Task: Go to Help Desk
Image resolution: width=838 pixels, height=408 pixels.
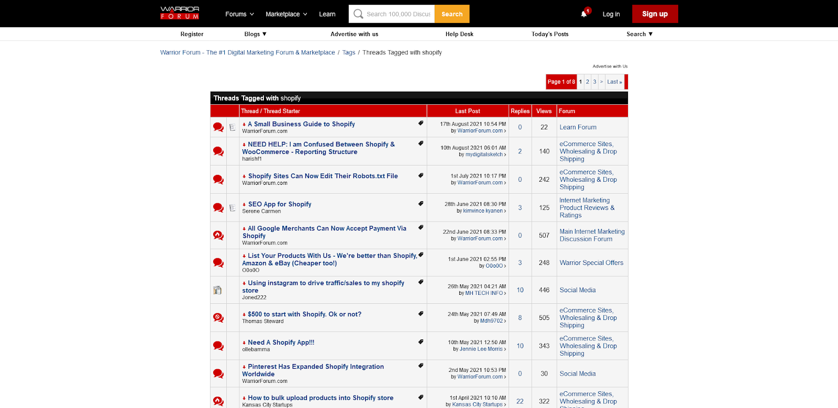Action: click(459, 34)
